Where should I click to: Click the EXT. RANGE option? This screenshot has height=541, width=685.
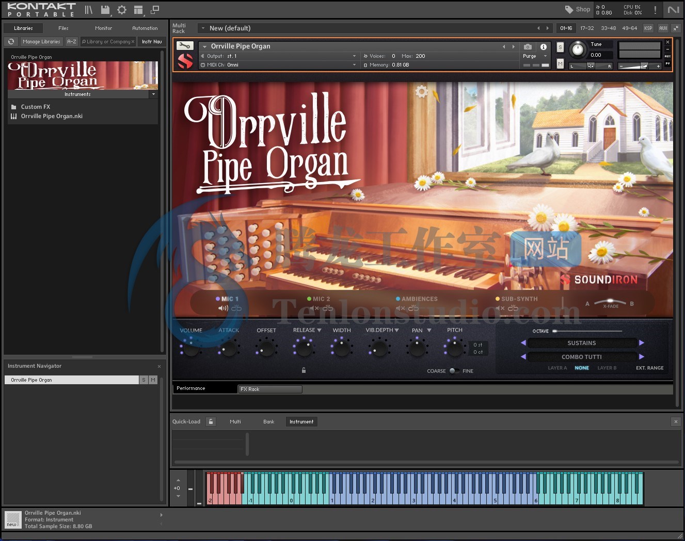tap(650, 368)
